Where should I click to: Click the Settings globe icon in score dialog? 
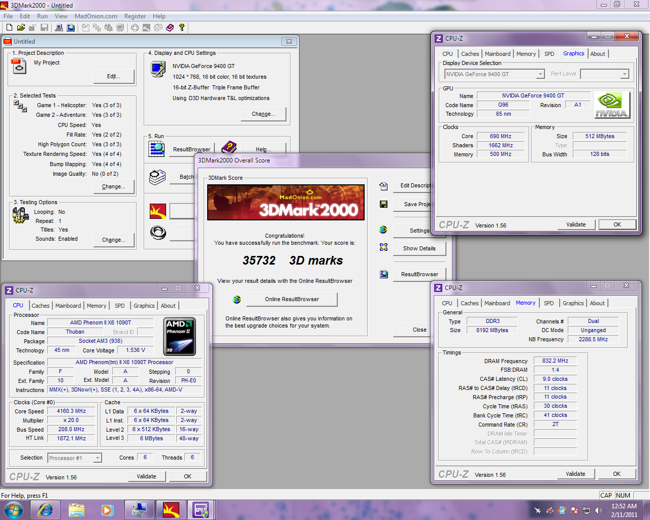click(x=383, y=230)
